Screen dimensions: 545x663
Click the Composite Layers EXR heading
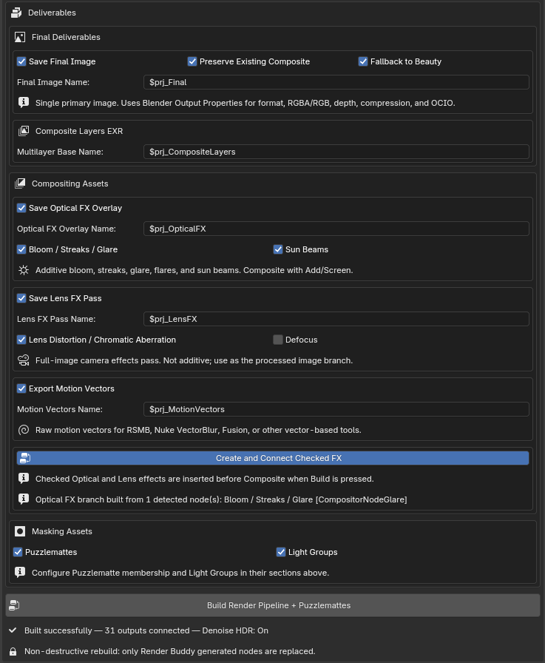pos(79,131)
